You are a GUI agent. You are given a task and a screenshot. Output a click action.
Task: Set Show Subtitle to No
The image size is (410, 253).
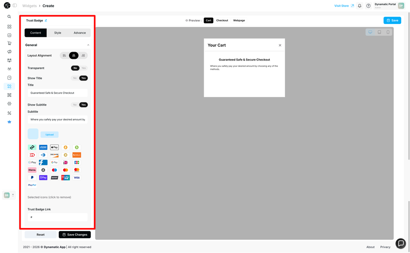(75, 105)
